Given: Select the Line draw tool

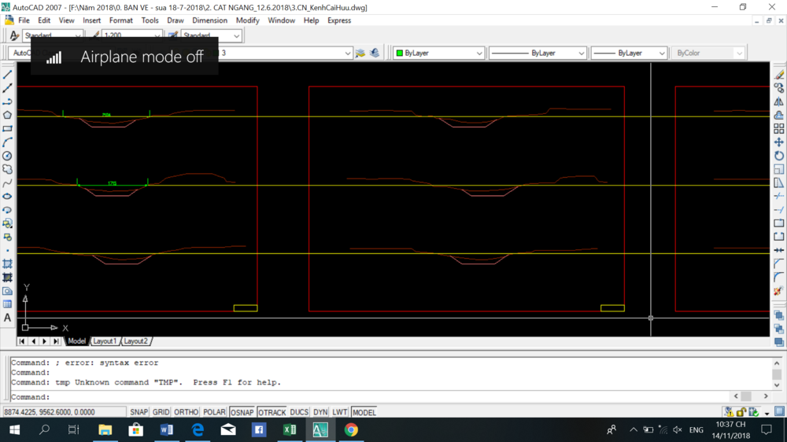Looking at the screenshot, I should coord(8,75).
